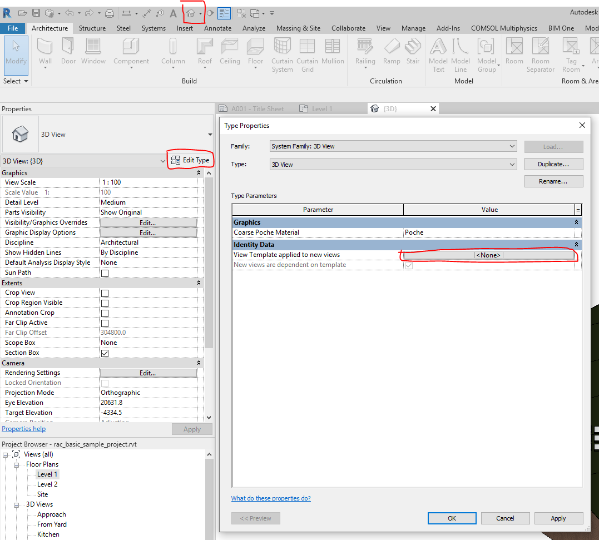The height and width of the screenshot is (540, 599).
Task: Click the Duplicate... button
Action: pyautogui.click(x=553, y=164)
